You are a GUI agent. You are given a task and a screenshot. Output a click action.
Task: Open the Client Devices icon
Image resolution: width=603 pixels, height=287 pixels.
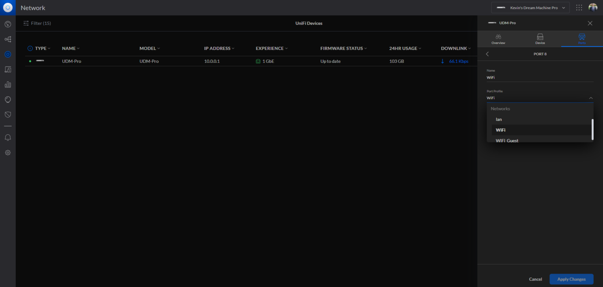point(8,69)
